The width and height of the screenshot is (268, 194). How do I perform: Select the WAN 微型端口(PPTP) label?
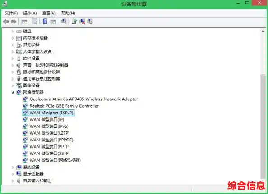50,147
